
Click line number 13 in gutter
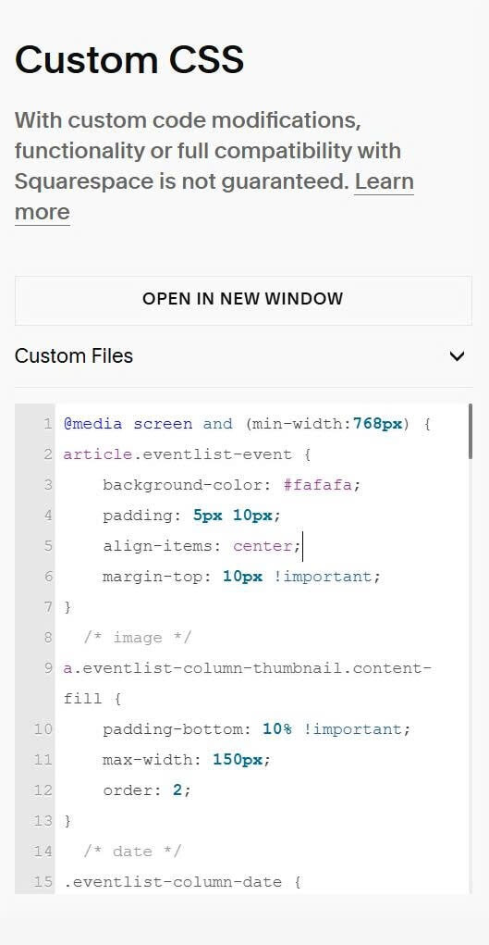(x=43, y=821)
